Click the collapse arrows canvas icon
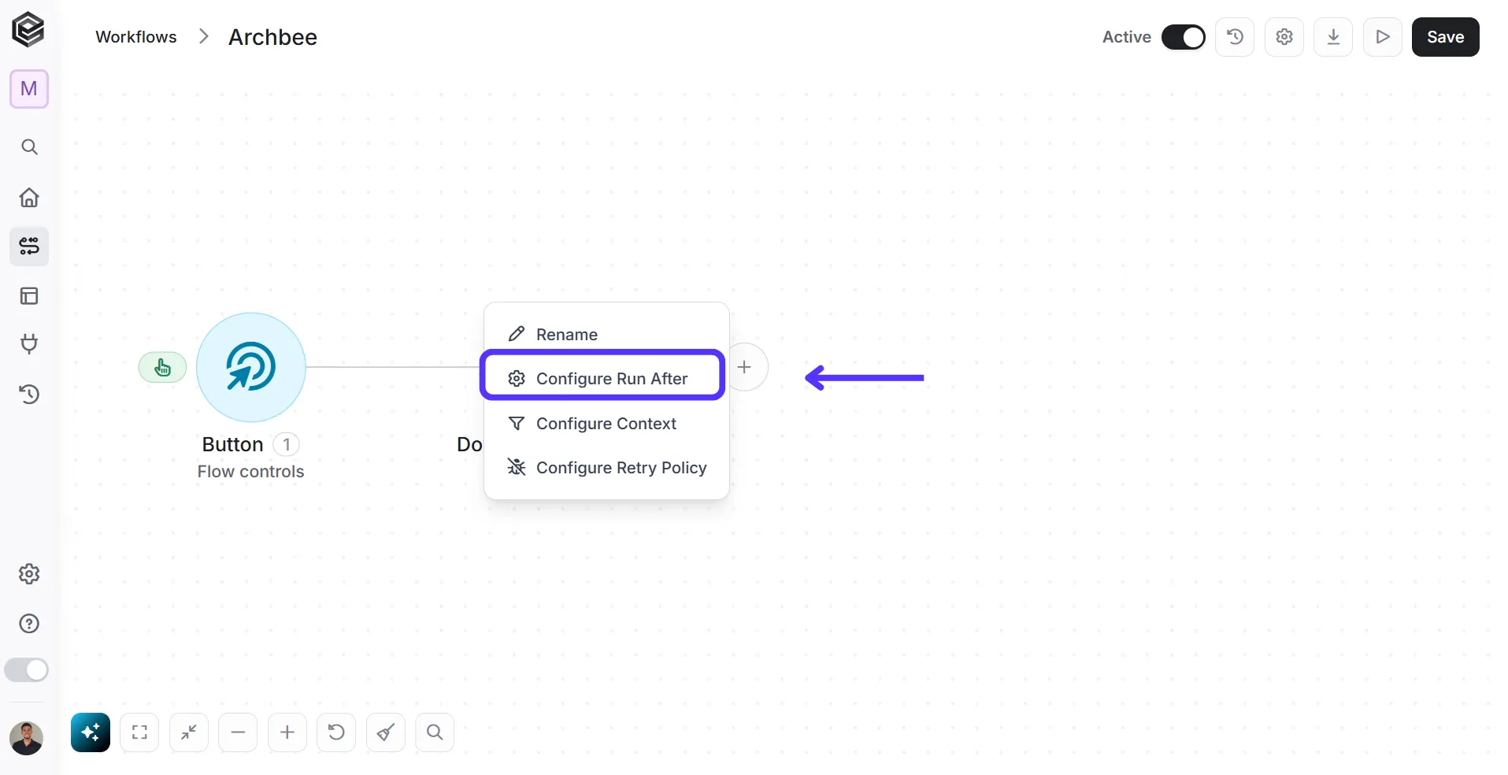The height and width of the screenshot is (775, 1508). (189, 732)
